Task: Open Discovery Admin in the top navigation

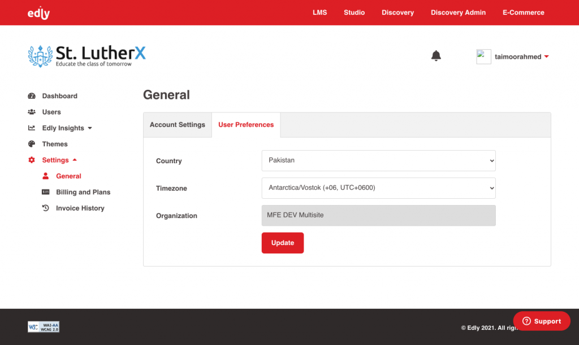Action: [458, 12]
